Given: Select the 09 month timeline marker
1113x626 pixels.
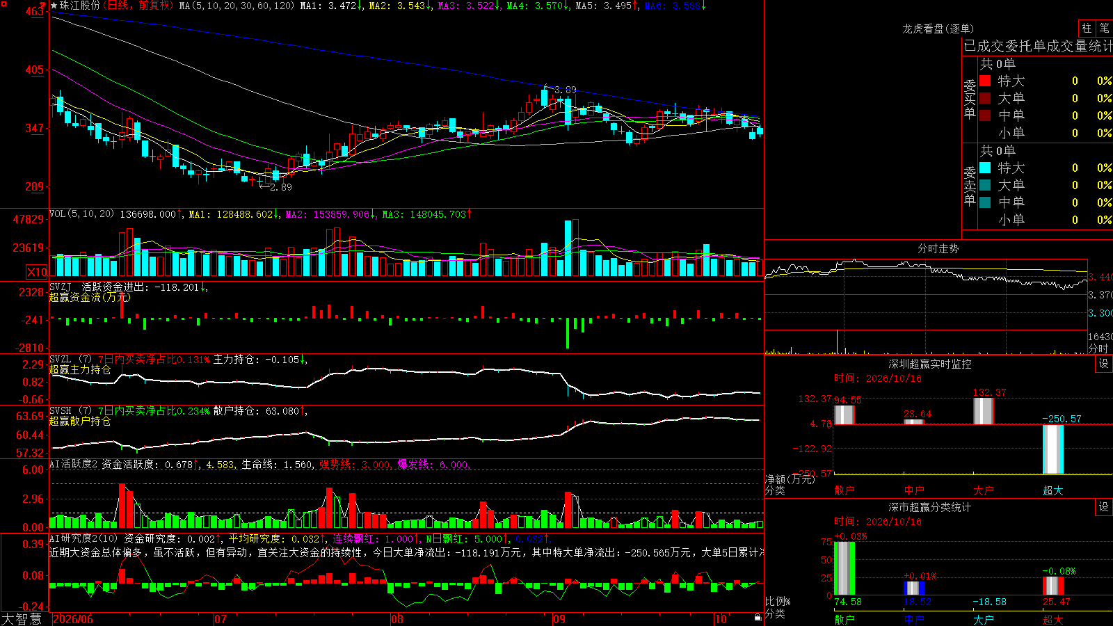Looking at the screenshot, I should point(559,619).
